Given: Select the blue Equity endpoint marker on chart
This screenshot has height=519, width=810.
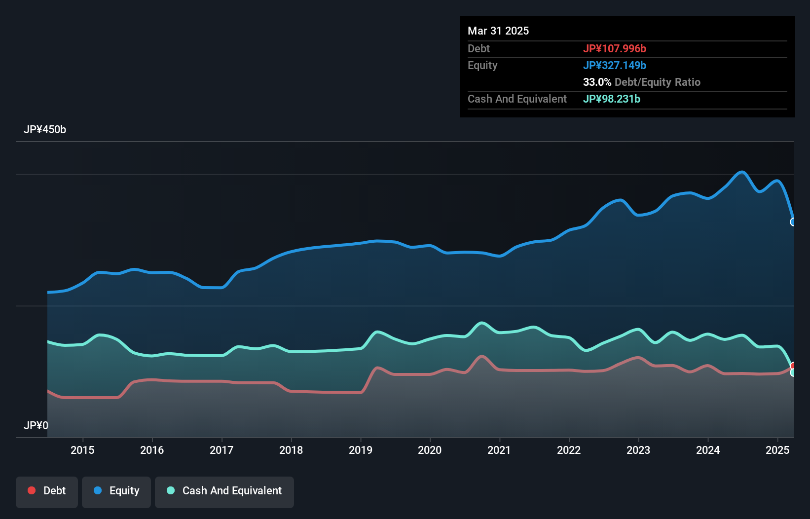Looking at the screenshot, I should click(x=793, y=222).
